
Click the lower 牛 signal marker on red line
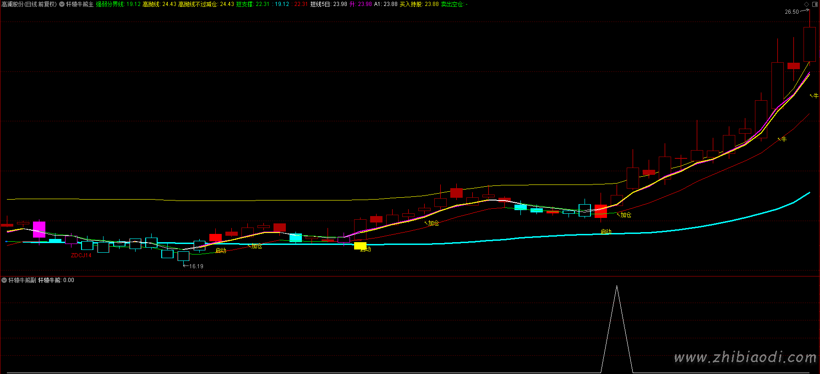783,139
